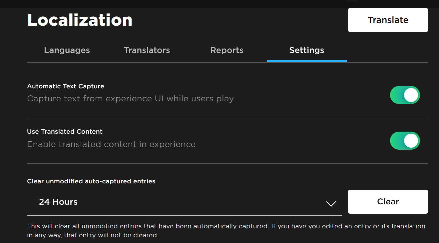Click the Clear unmodified auto-captured entries label
The height and width of the screenshot is (243, 439).
(91, 181)
